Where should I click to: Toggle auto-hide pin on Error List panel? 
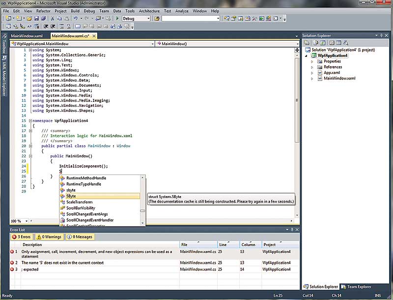tap(292, 229)
